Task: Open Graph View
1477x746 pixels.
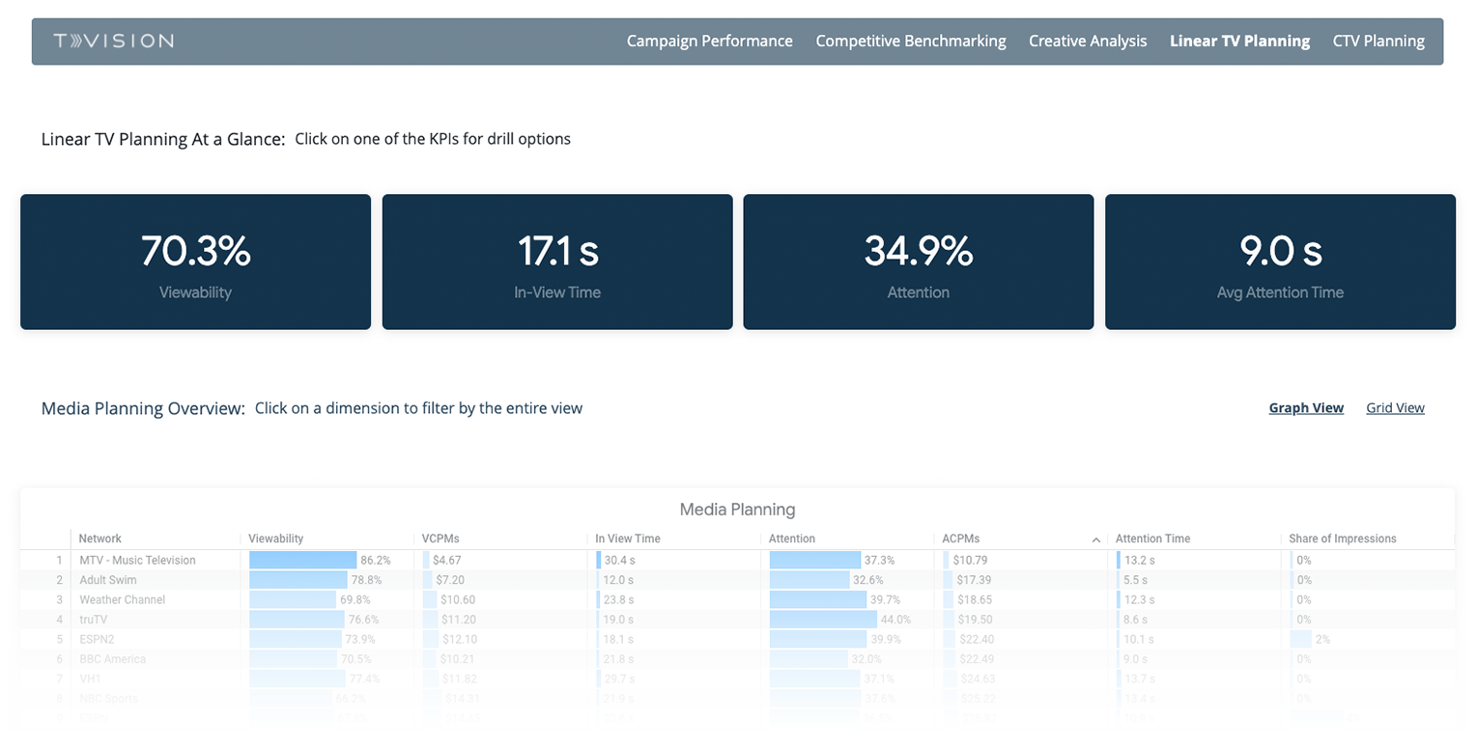Action: click(1306, 407)
